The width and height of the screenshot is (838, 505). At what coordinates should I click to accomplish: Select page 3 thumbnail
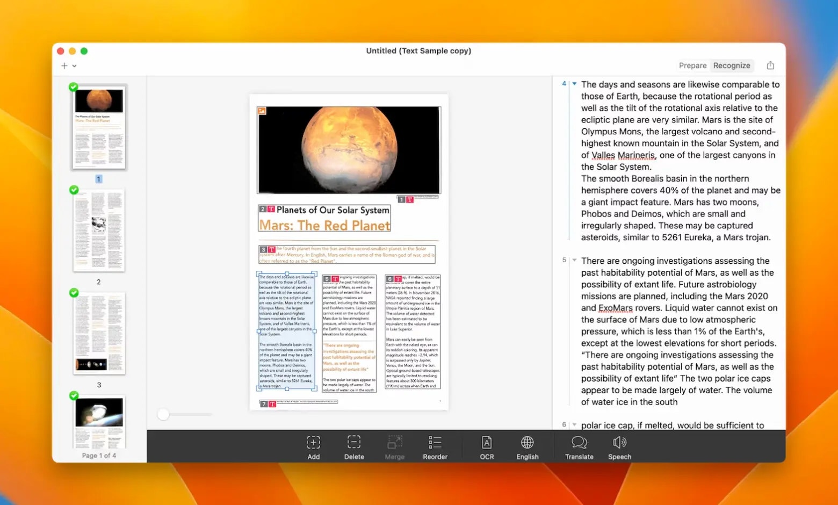99,333
